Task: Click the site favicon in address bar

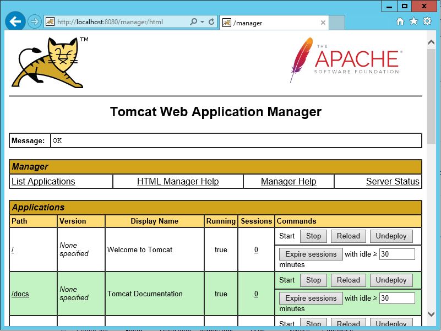Action: (x=50, y=21)
